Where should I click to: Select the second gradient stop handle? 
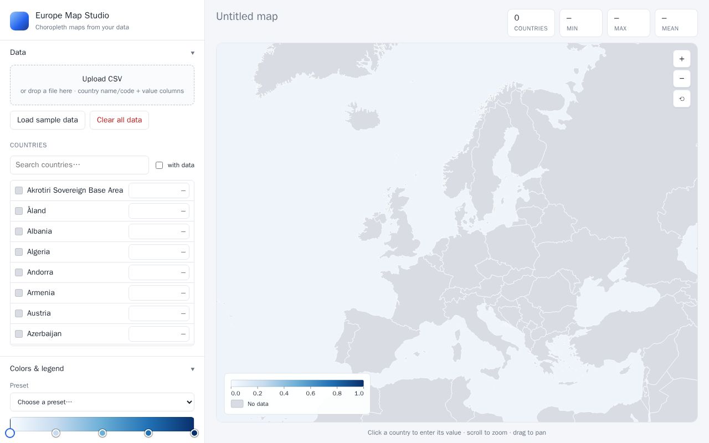56,433
